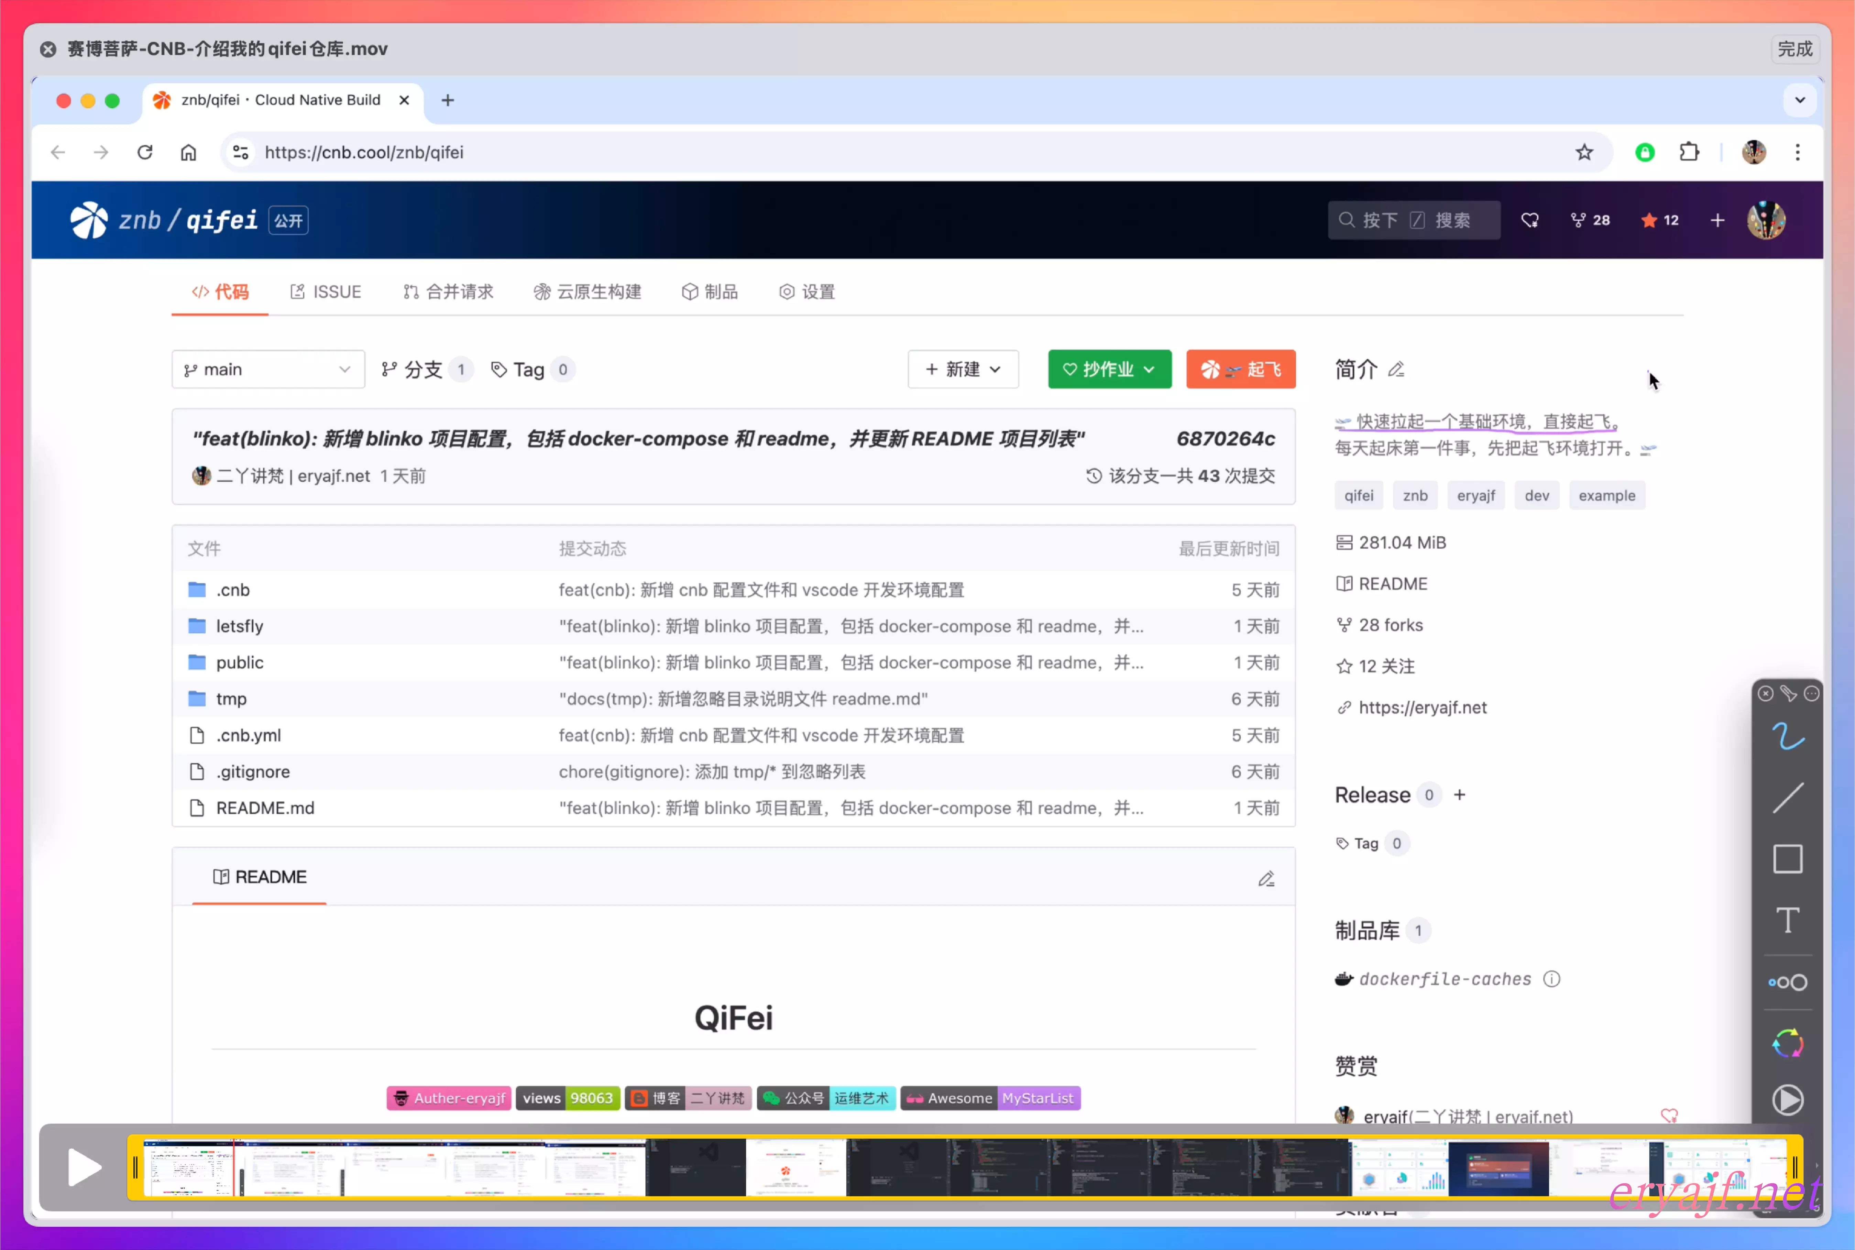Image resolution: width=1855 pixels, height=1250 pixels.
Task: Click the 完成 button in title bar
Action: coord(1794,50)
